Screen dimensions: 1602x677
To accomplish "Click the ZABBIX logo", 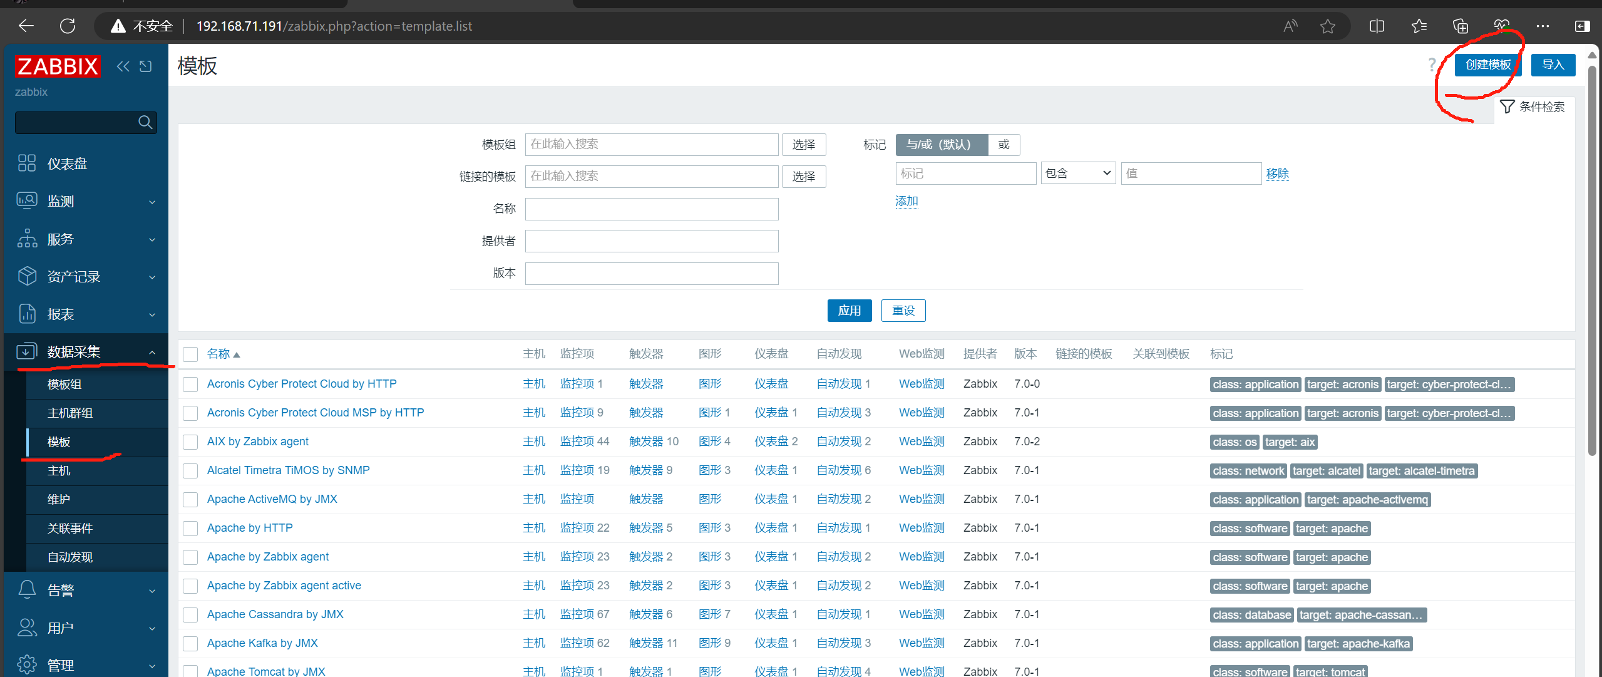I will 58,66.
